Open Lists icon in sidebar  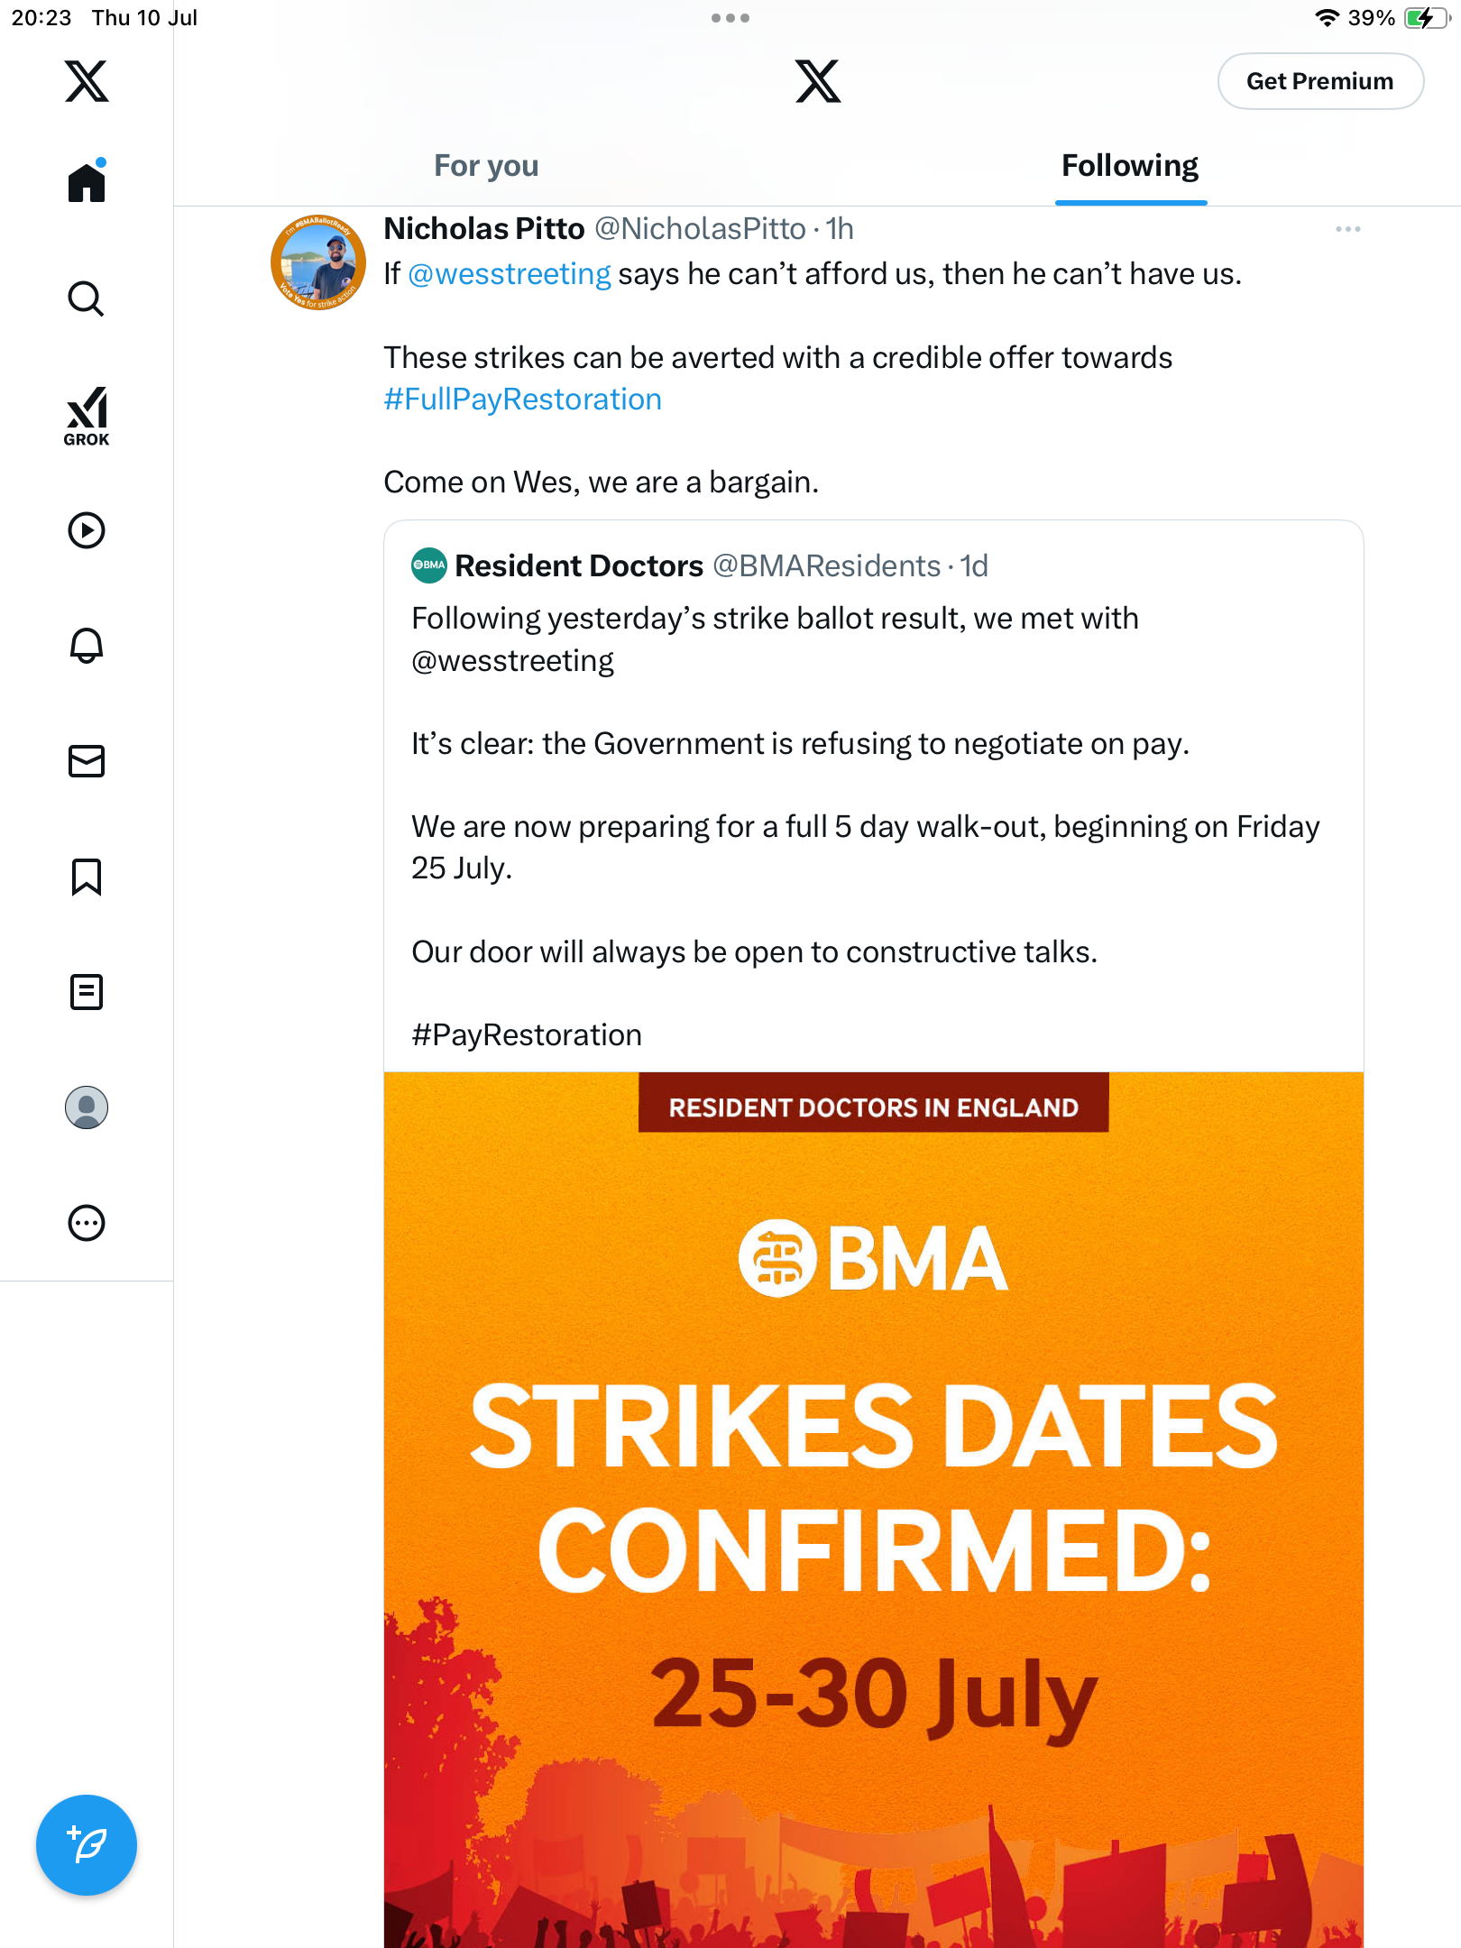tap(87, 992)
